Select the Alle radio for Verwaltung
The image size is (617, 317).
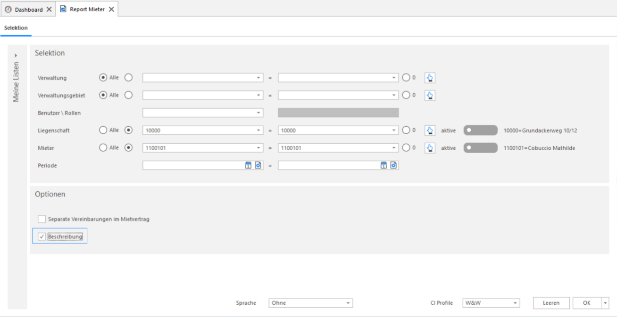(x=103, y=78)
